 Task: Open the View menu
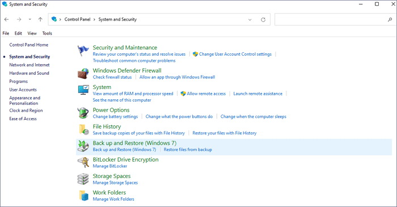tap(32, 33)
